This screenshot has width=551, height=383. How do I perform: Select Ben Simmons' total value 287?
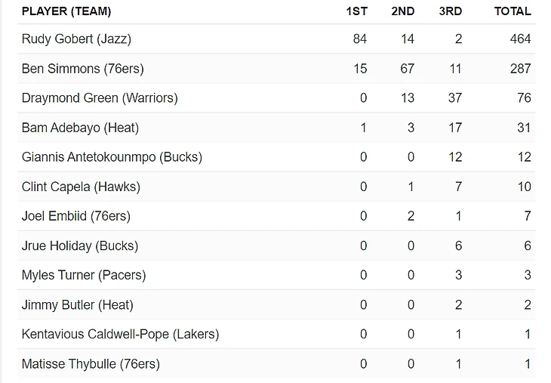point(520,69)
